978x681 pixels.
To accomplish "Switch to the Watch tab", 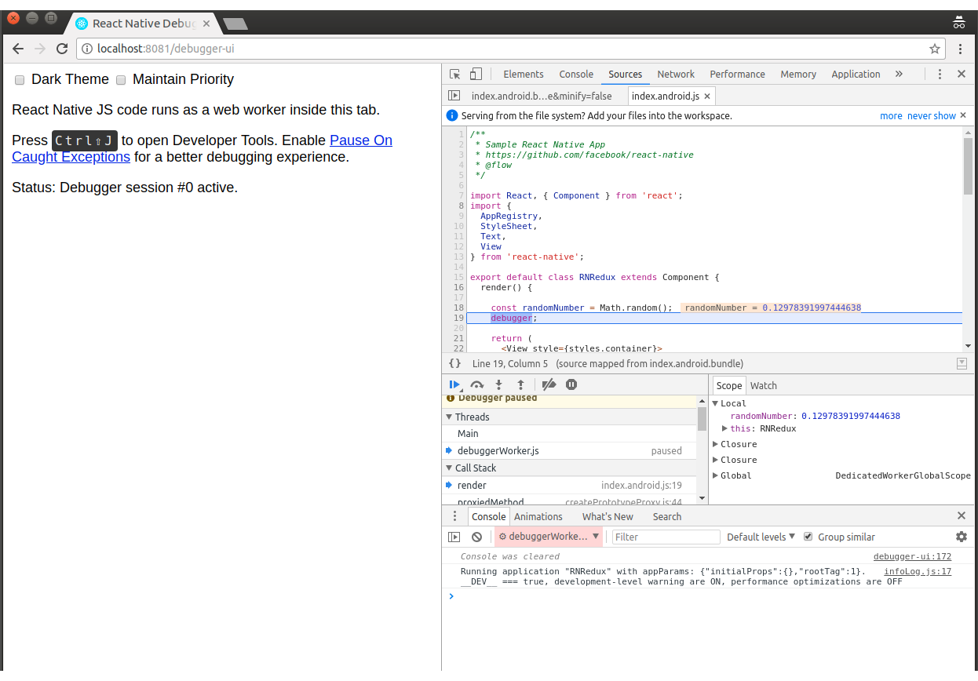I will 763,385.
